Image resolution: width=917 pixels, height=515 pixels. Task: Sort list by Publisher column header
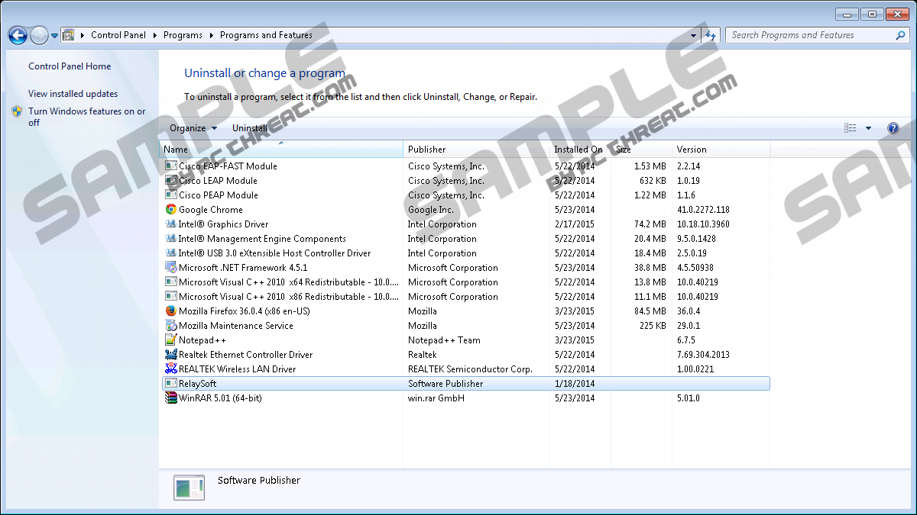(x=426, y=150)
